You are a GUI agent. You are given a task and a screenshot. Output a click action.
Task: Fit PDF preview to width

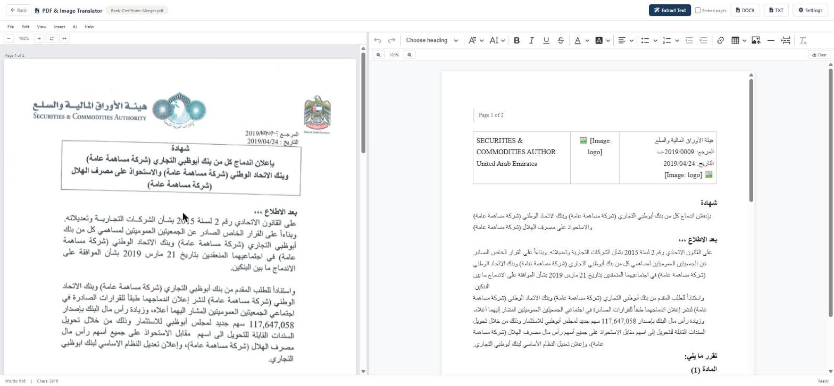click(64, 38)
